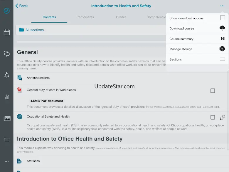Go Back to the previous page

click(21, 6)
